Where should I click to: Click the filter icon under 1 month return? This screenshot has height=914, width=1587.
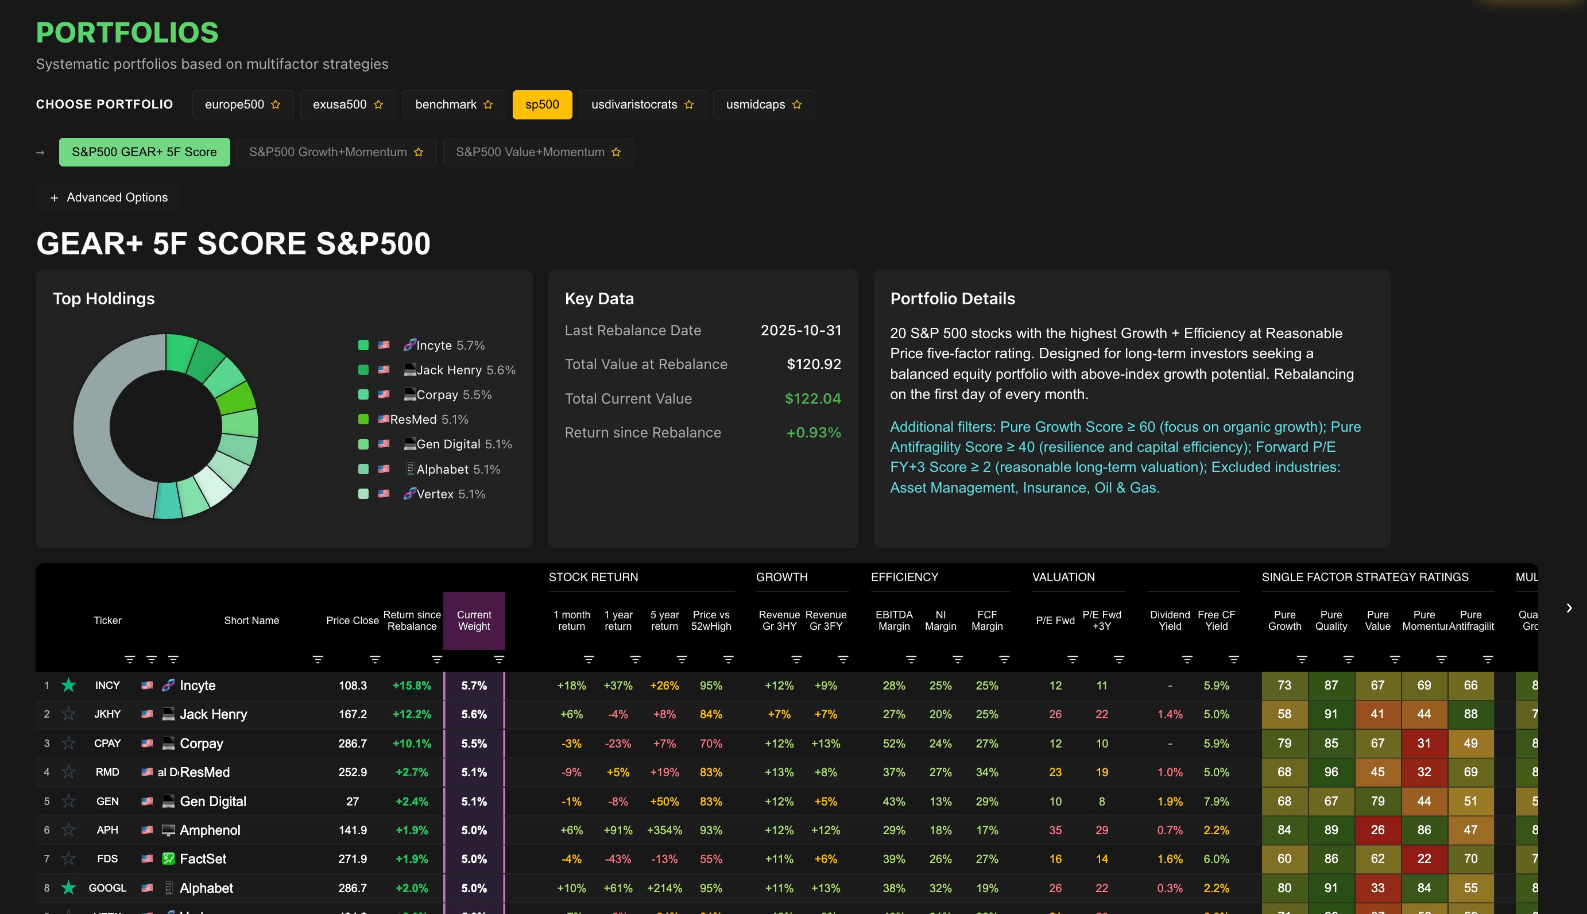588,660
